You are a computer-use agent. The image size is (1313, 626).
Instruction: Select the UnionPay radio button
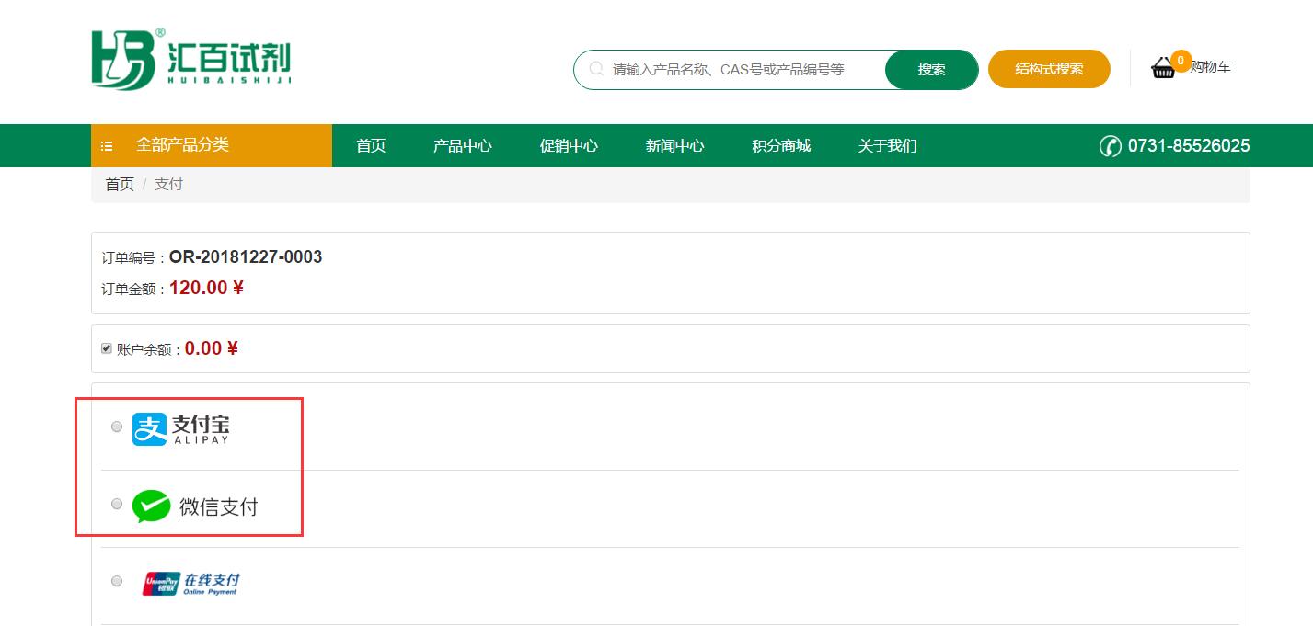(x=117, y=581)
